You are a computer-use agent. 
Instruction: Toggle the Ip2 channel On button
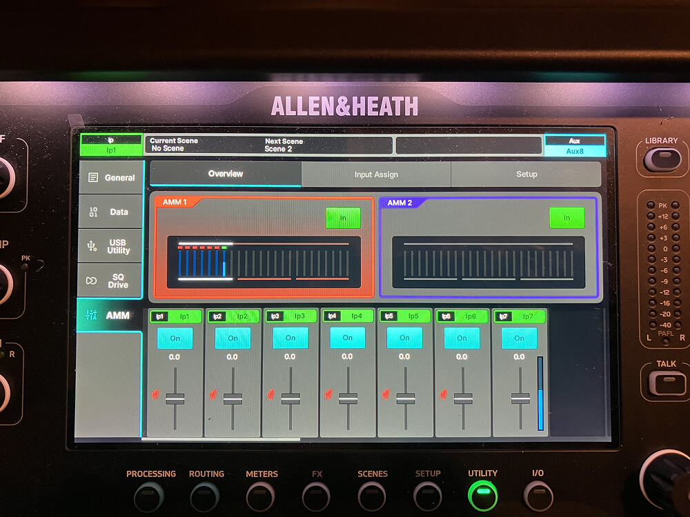[x=233, y=338]
